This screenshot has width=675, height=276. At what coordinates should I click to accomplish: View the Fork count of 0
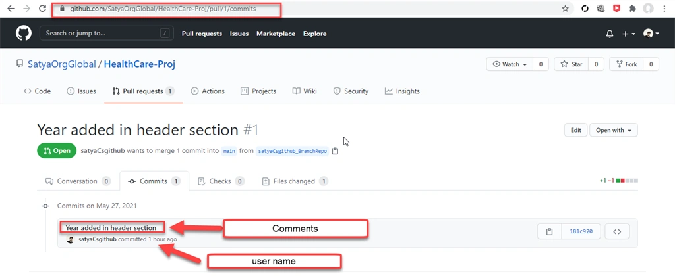point(651,64)
